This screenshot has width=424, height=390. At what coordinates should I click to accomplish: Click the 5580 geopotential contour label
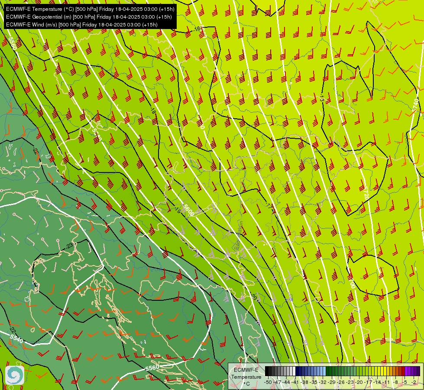click(x=97, y=134)
